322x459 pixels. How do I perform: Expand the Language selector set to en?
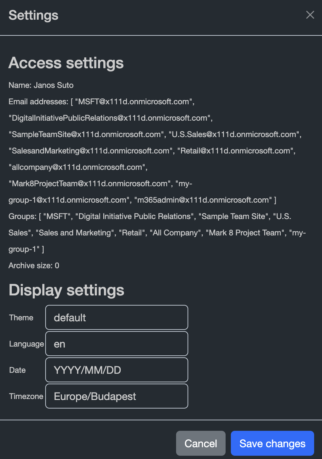click(x=116, y=344)
